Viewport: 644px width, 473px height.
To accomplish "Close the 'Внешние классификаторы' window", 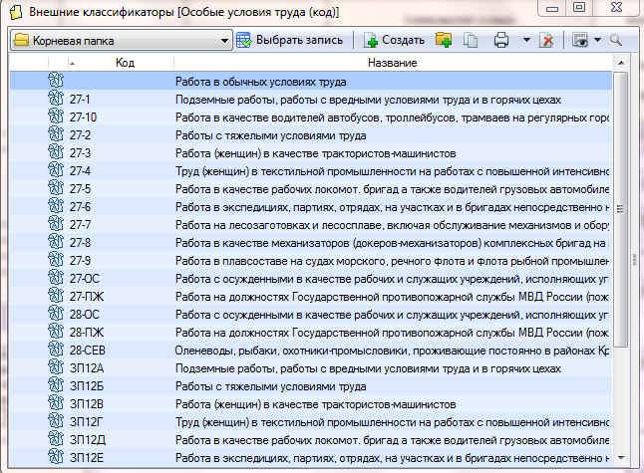I will (x=616, y=7).
